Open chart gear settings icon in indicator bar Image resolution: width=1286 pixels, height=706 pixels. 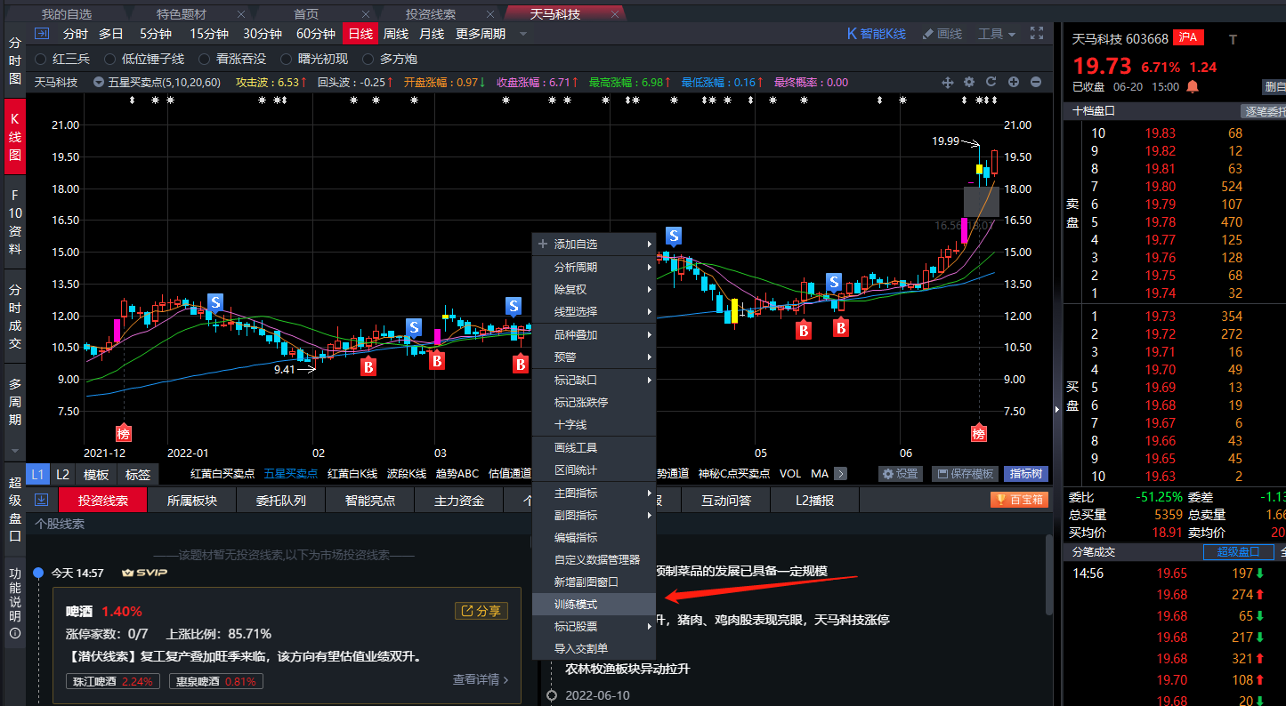(x=969, y=82)
